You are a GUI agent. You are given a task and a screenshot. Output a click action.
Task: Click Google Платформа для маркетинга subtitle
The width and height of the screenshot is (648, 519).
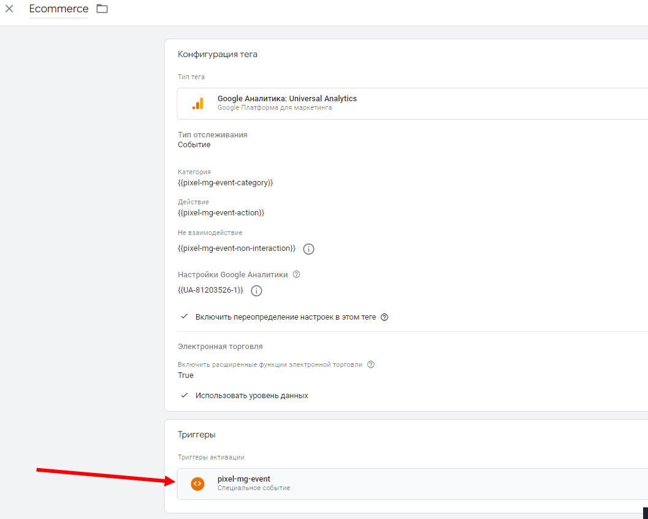pos(275,107)
